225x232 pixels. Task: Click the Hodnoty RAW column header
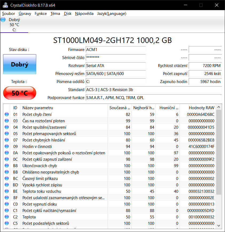coord(201,108)
